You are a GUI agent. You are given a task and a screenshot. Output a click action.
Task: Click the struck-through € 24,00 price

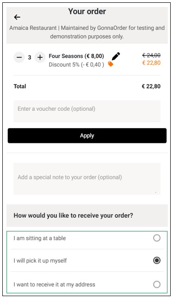point(151,55)
